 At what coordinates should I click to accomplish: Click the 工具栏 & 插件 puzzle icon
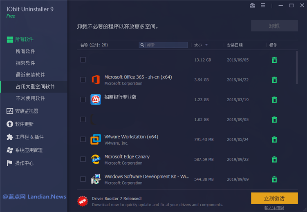pyautogui.click(x=10, y=137)
